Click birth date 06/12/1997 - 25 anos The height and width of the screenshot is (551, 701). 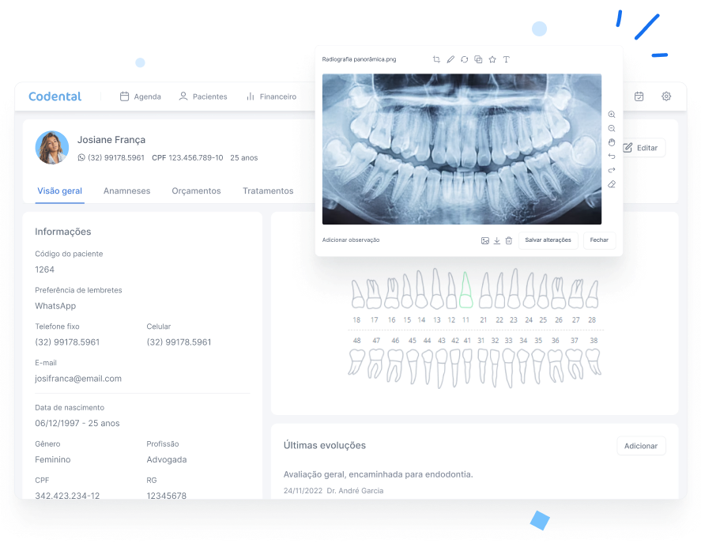point(77,423)
